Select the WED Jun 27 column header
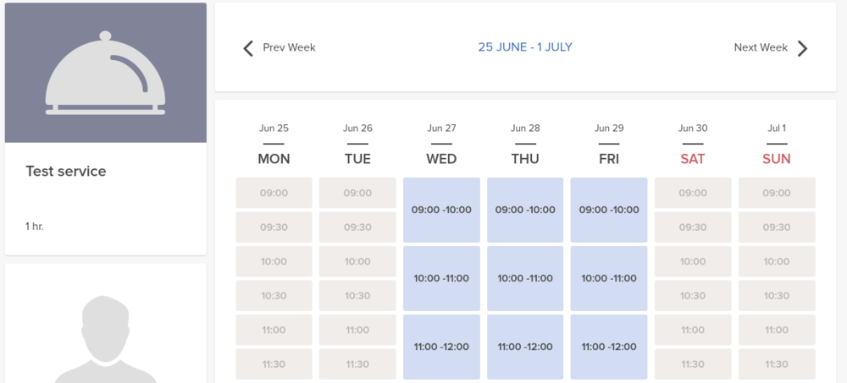 [441, 158]
